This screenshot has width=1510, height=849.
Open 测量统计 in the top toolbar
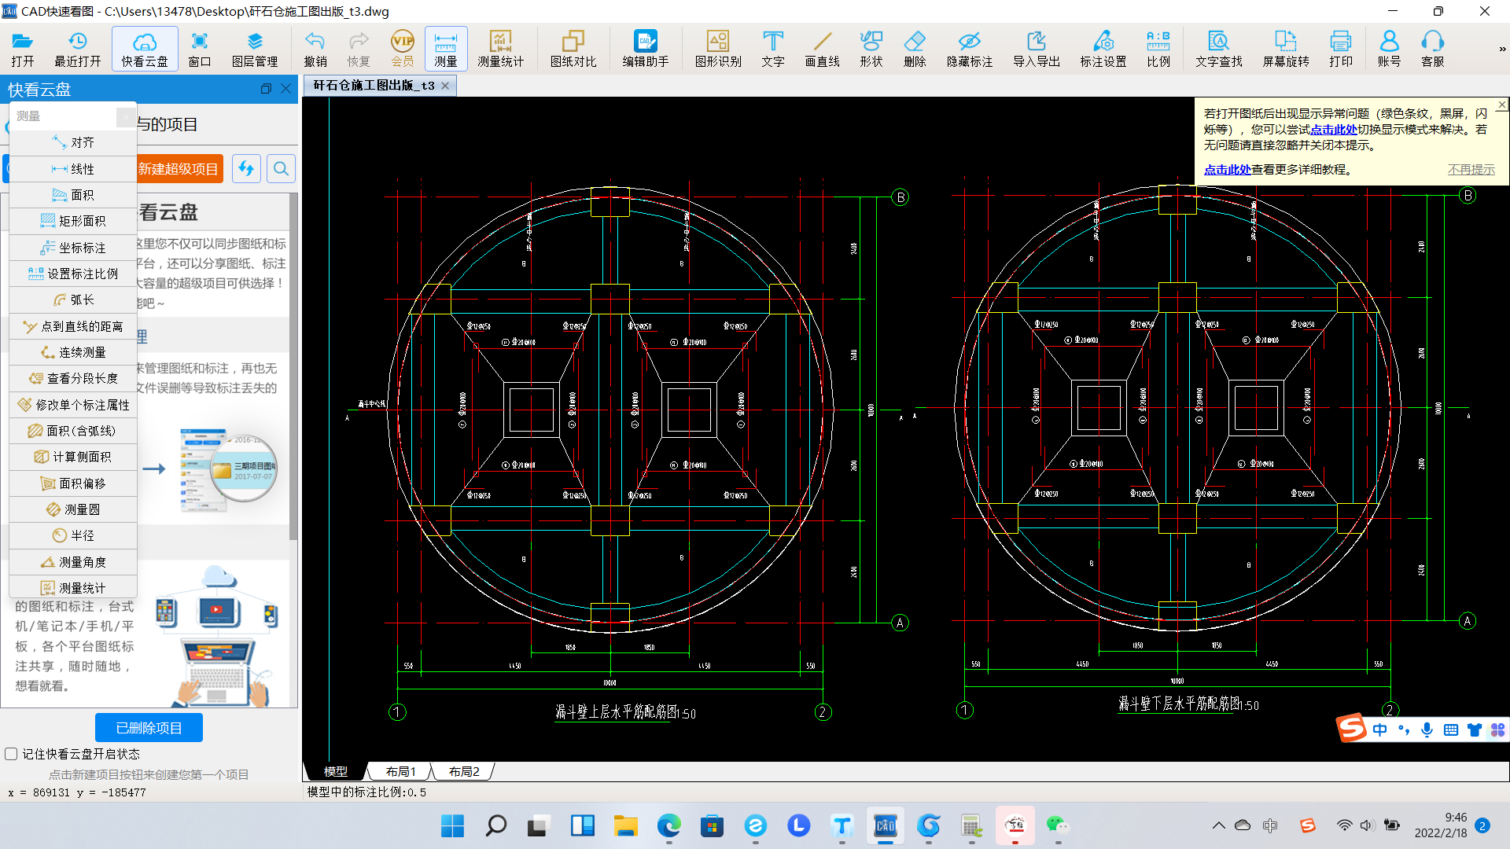500,49
